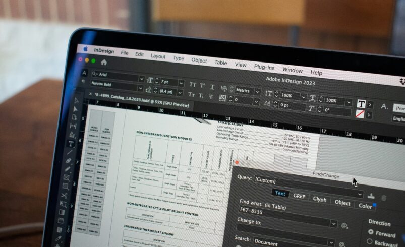Save the Find/Change query icon

tap(371, 196)
